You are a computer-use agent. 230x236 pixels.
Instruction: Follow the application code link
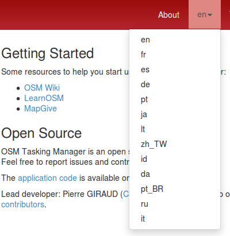[x=47, y=178]
